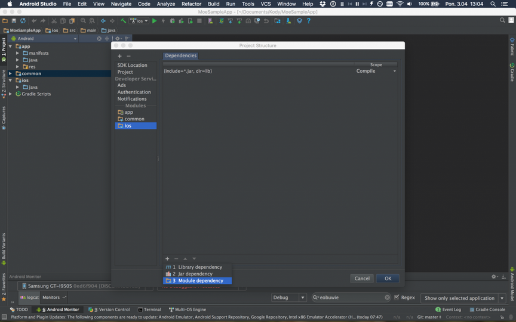516x322 pixels.
Task: Open the Compile scope dropdown
Action: (x=376, y=71)
